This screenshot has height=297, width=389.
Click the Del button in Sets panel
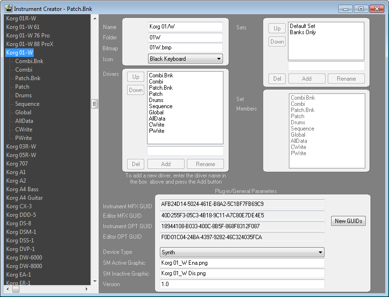click(277, 79)
